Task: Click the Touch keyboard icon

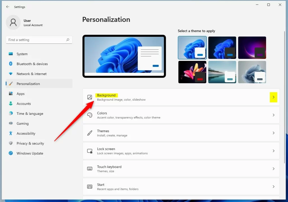Action: 90,169
